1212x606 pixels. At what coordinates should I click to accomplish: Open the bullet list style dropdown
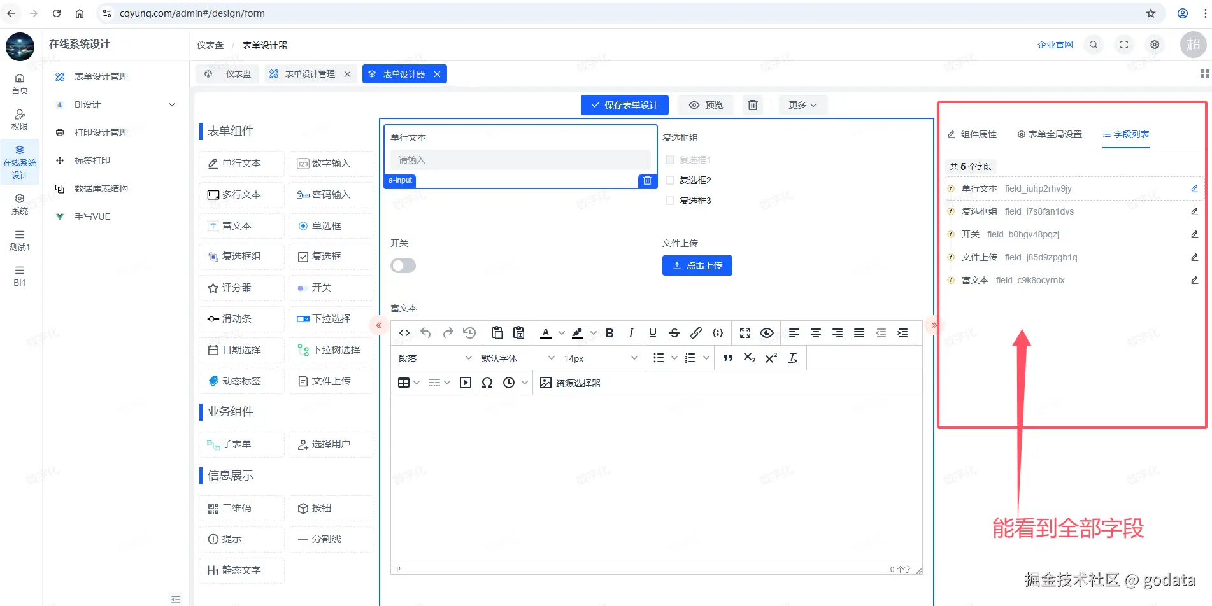674,358
